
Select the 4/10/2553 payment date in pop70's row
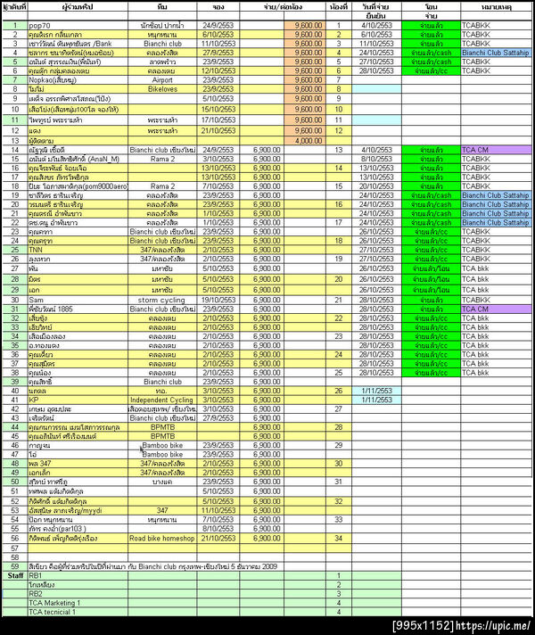(x=376, y=25)
